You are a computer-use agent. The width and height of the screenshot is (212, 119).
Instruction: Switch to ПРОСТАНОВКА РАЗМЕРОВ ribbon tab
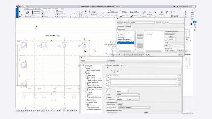[50, 9]
